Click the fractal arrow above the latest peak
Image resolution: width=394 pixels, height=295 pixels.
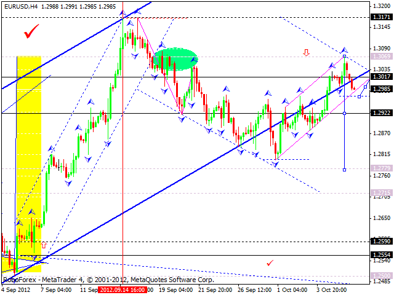(x=344, y=49)
